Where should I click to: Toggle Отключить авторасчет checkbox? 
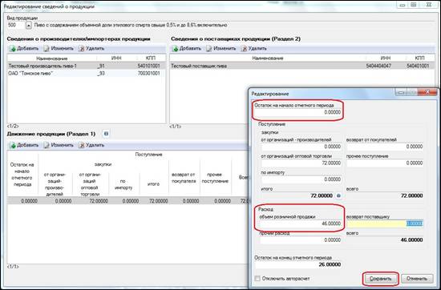tap(257, 279)
